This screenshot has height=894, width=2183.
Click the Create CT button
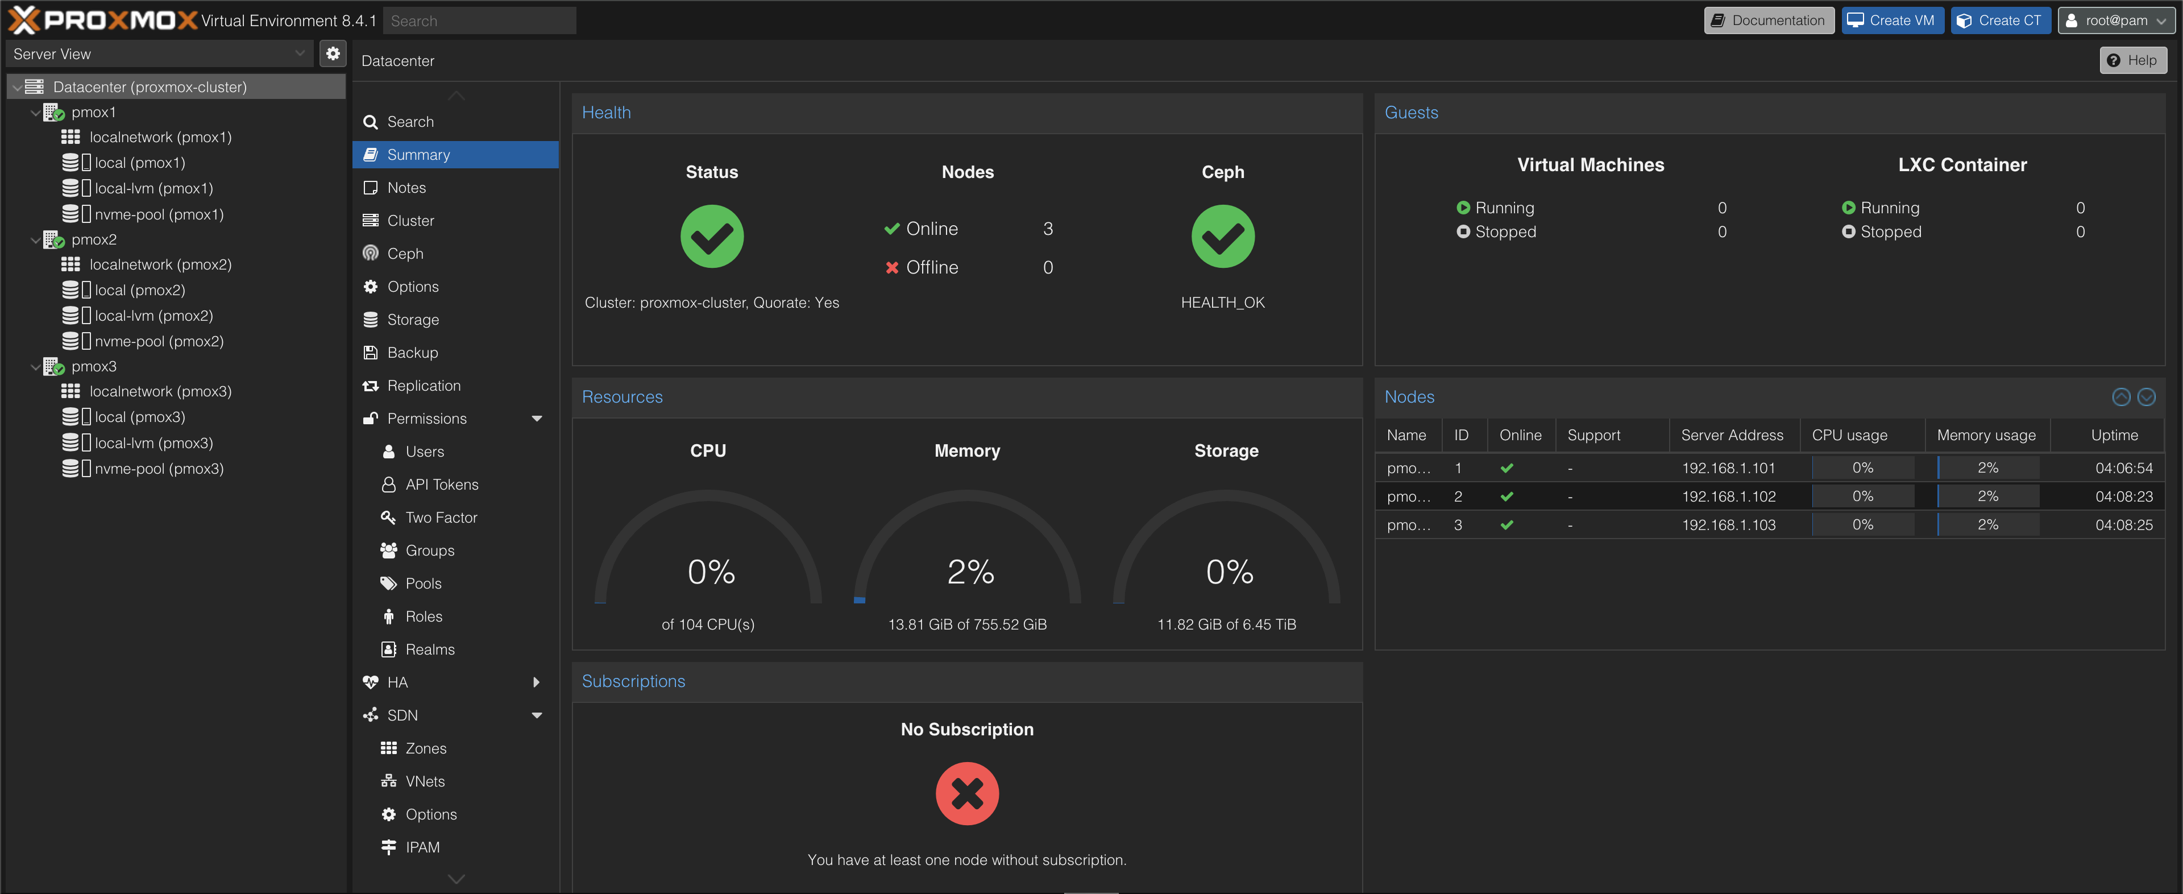(x=2000, y=20)
